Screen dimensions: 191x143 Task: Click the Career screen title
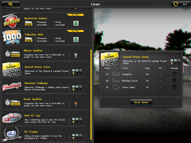pyautogui.click(x=95, y=4)
